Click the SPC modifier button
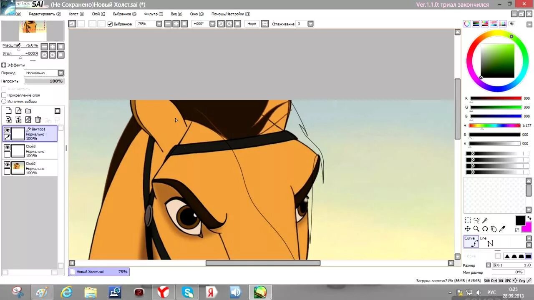Screen dimensions: 534x300 (x=508, y=281)
